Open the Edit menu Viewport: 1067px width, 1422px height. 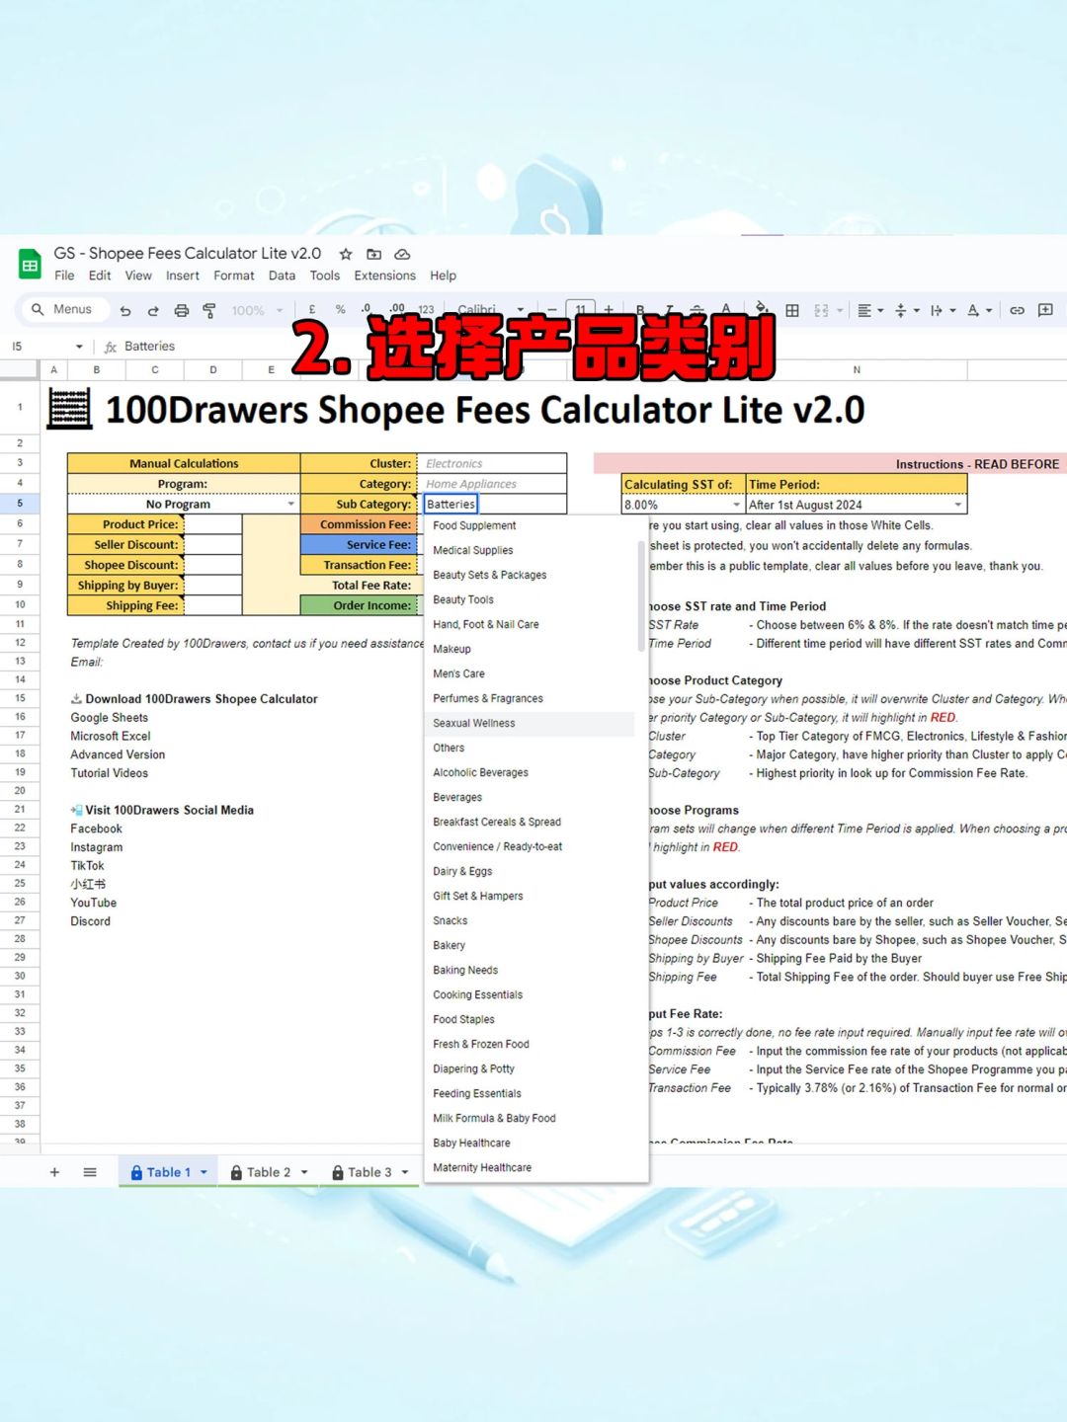(100, 276)
